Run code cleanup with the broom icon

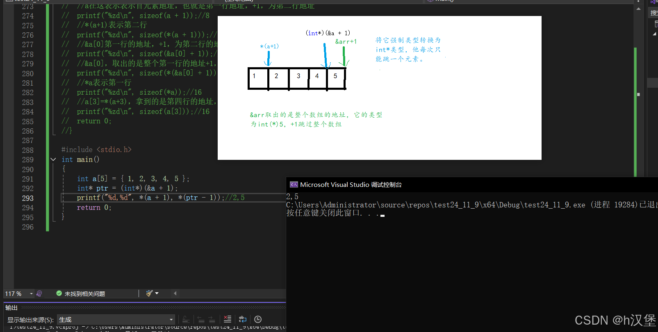pyautogui.click(x=149, y=293)
